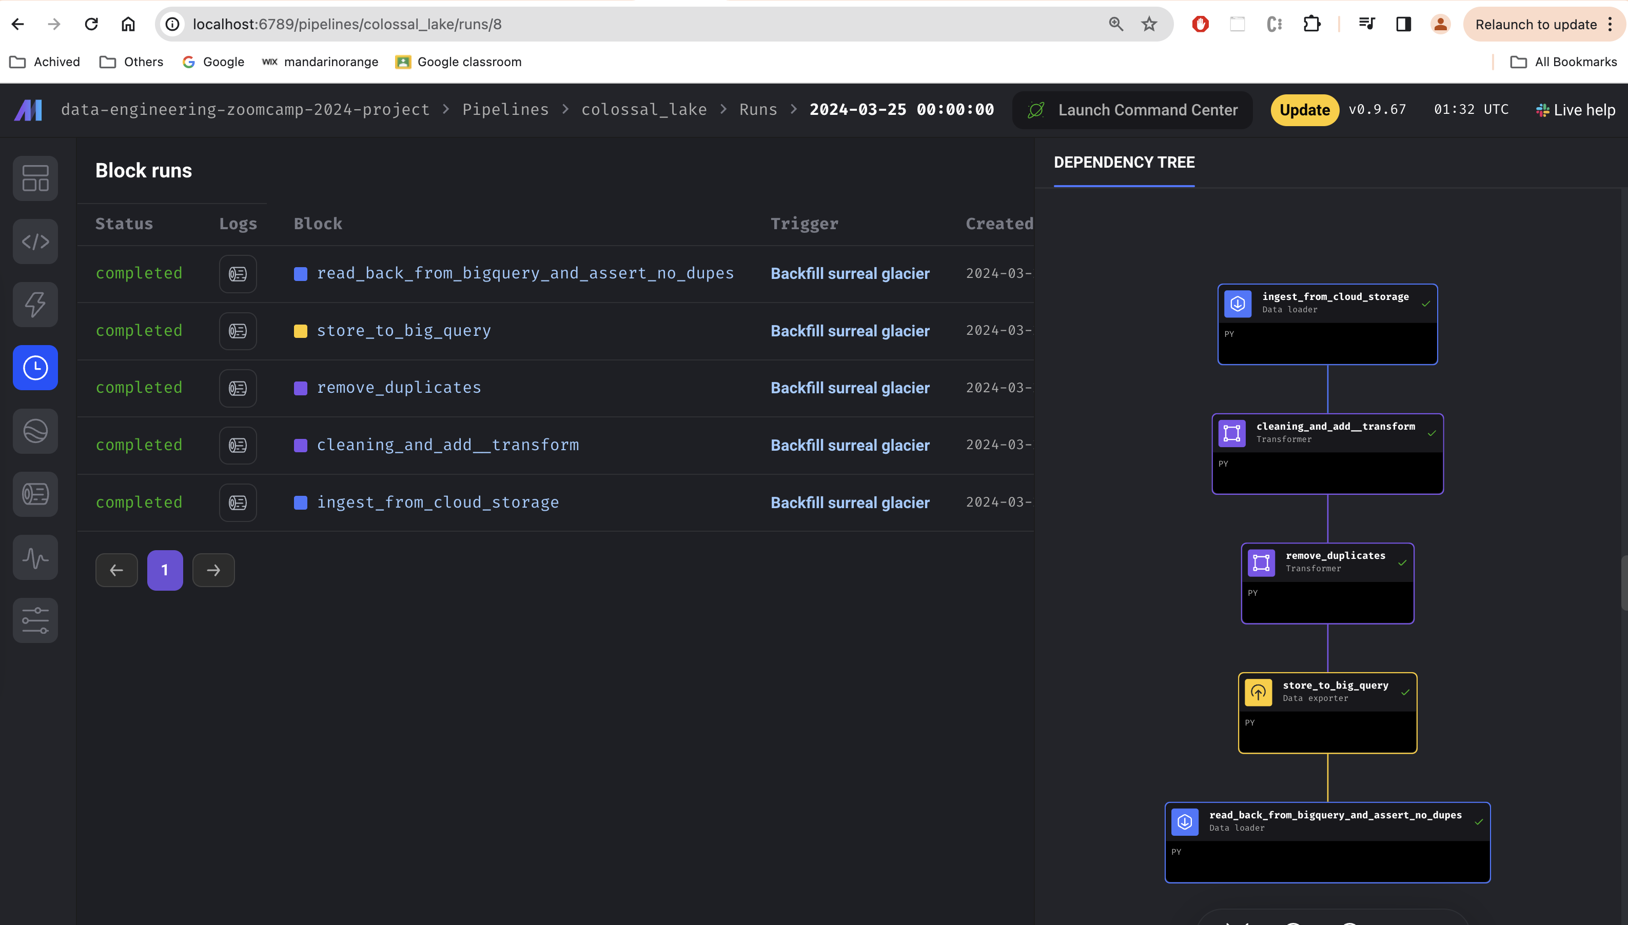Open the backfills globe sidebar icon
This screenshot has width=1628, height=925.
point(35,431)
